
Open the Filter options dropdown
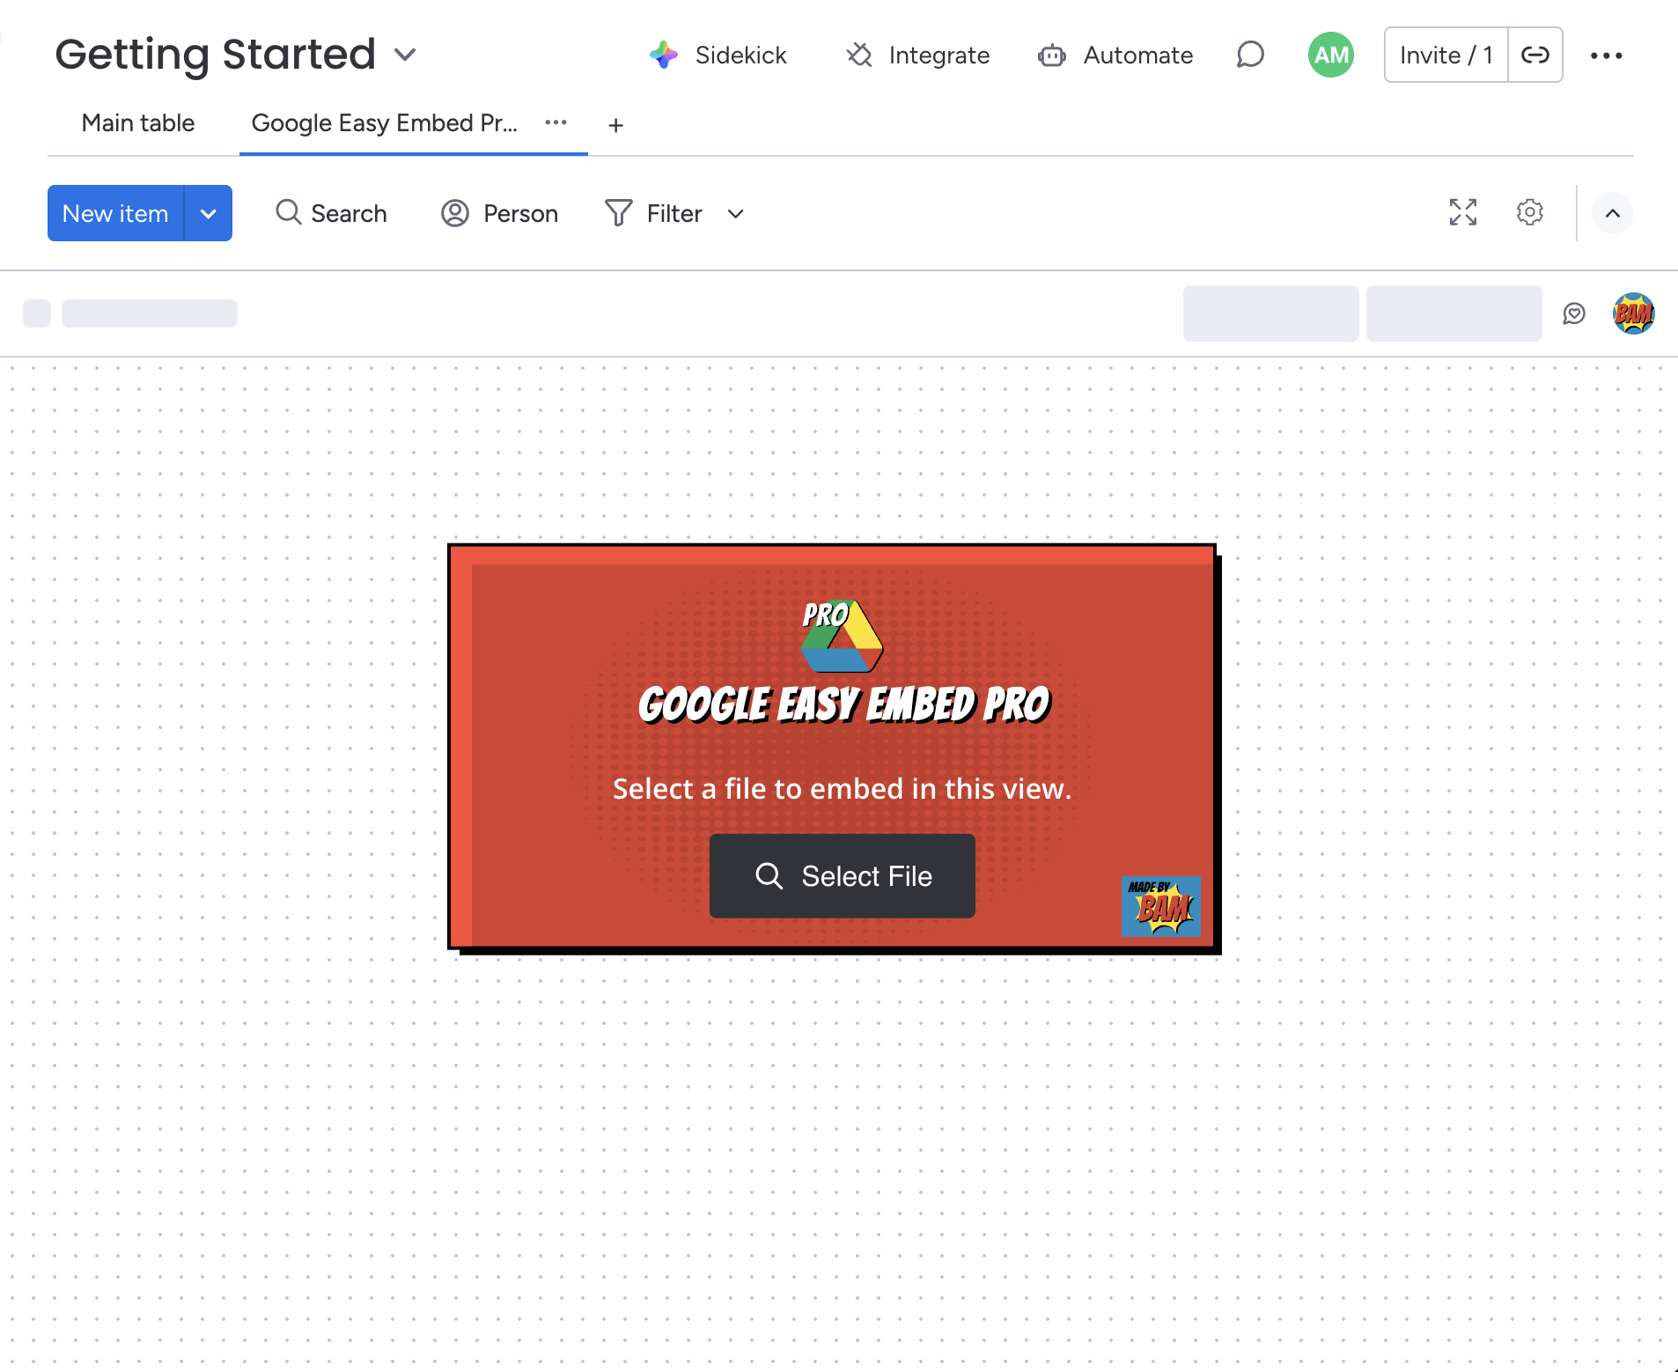pyautogui.click(x=735, y=212)
